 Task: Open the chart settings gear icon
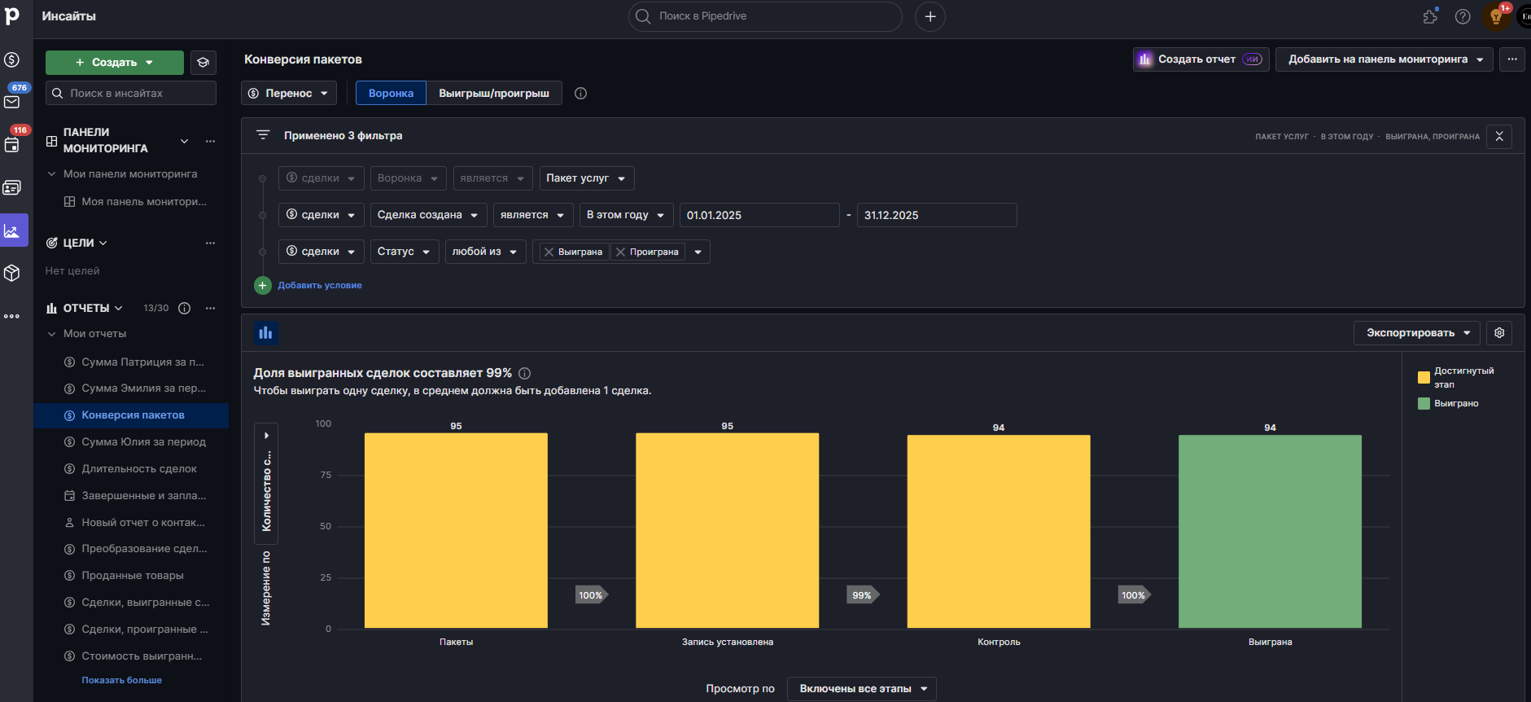[x=1499, y=333]
